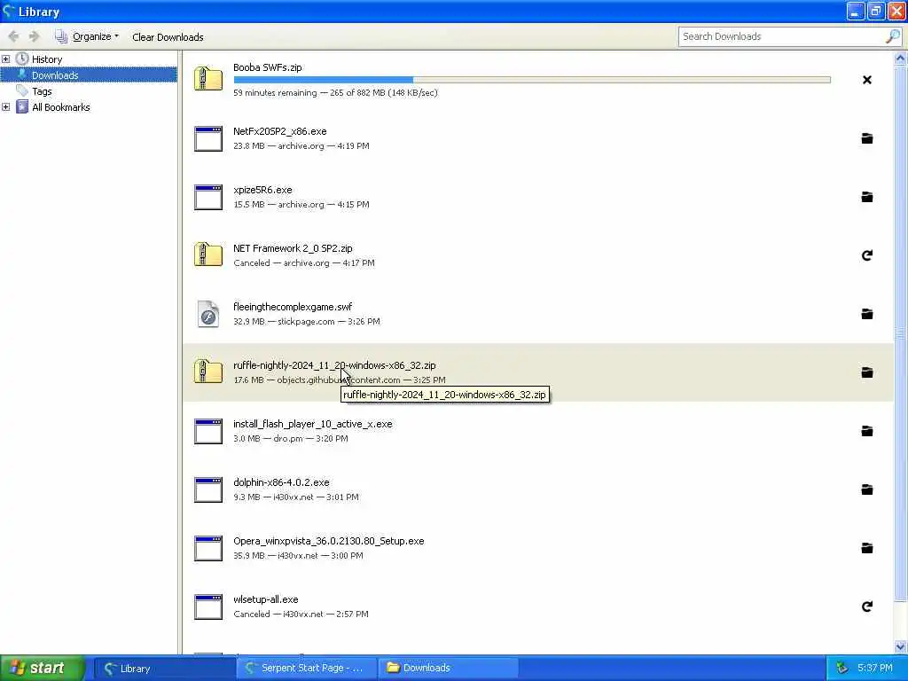Open containing folder for dolphin-x86-4.0.2.exe
Screen dimensions: 908x681
(x=866, y=489)
